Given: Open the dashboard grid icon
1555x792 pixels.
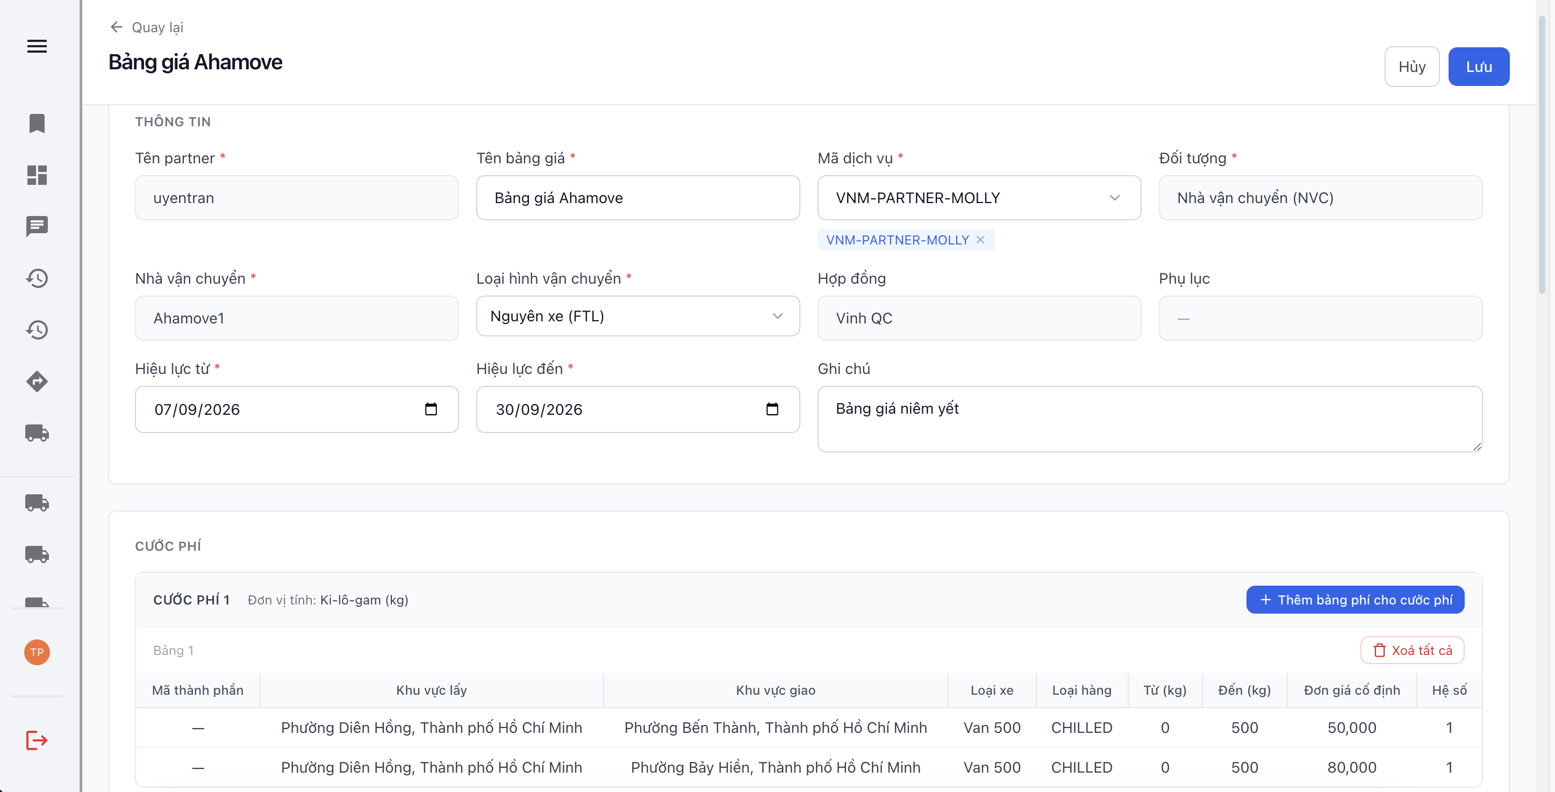Looking at the screenshot, I should [x=37, y=175].
